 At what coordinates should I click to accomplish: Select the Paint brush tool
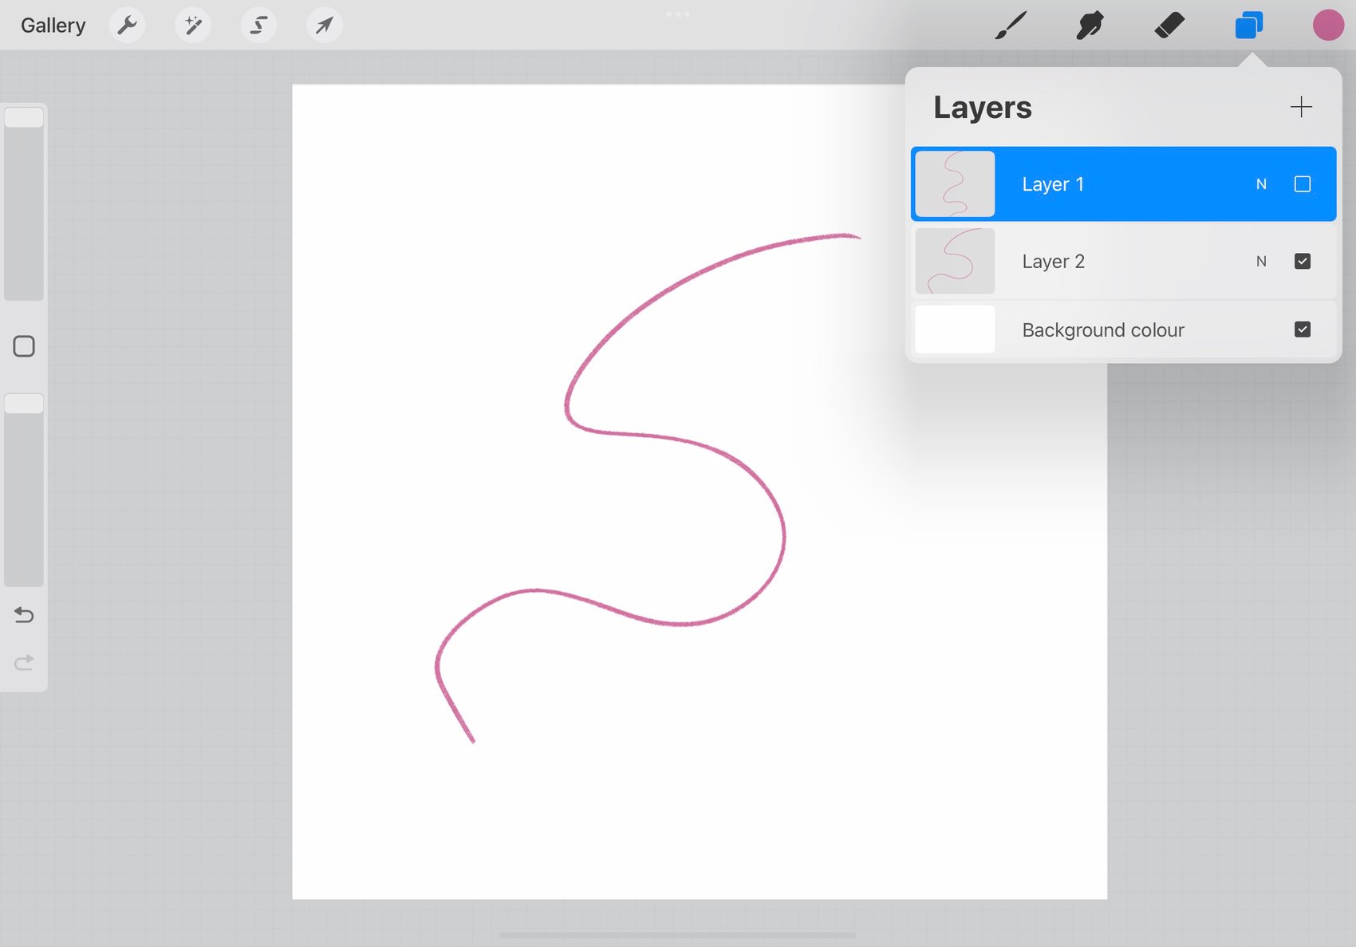1011,26
